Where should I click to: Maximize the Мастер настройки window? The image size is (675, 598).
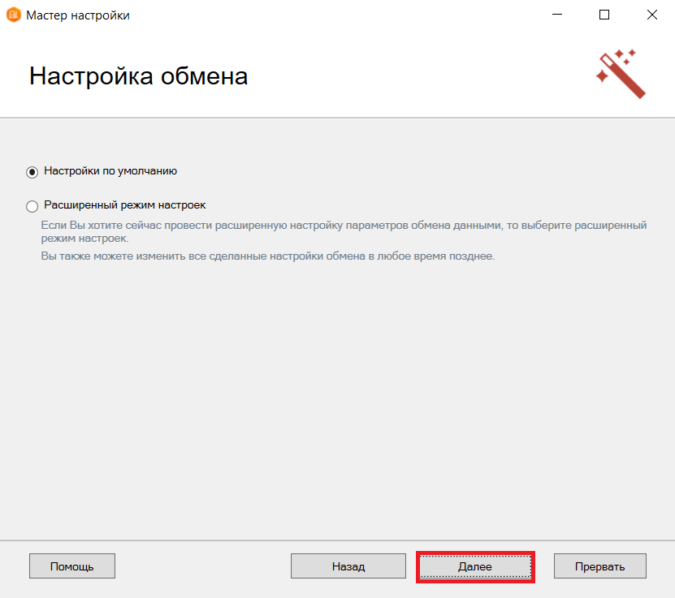coord(604,15)
